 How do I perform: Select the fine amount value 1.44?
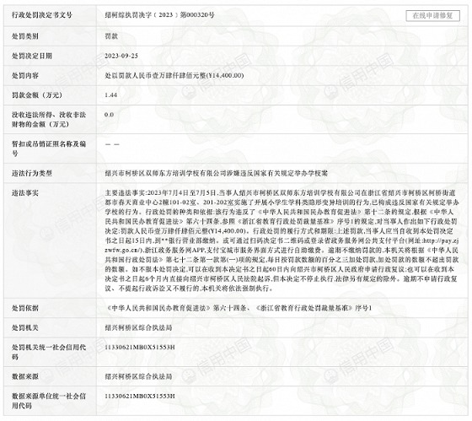coord(110,95)
